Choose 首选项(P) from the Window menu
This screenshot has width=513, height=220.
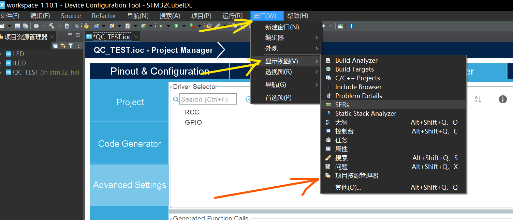click(286, 98)
